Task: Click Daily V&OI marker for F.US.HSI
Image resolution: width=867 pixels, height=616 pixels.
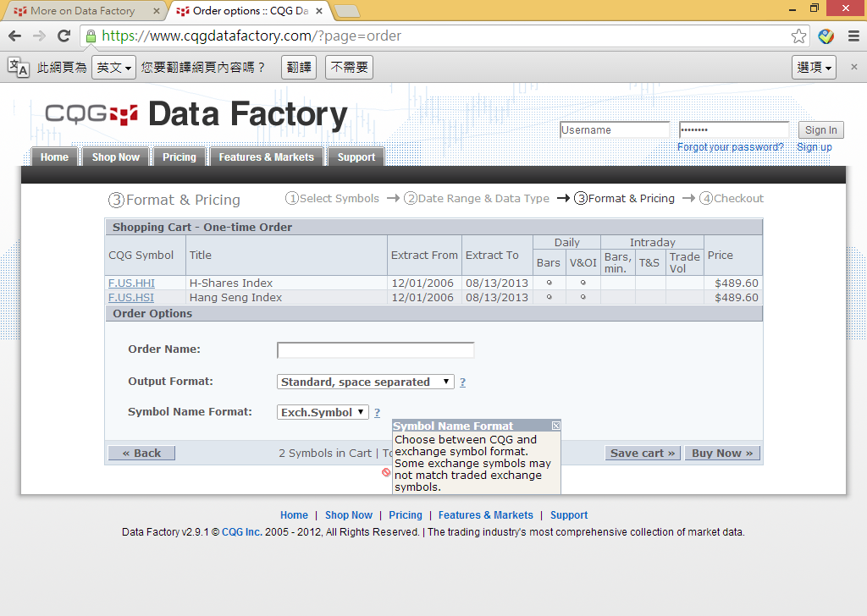Action: tap(583, 297)
